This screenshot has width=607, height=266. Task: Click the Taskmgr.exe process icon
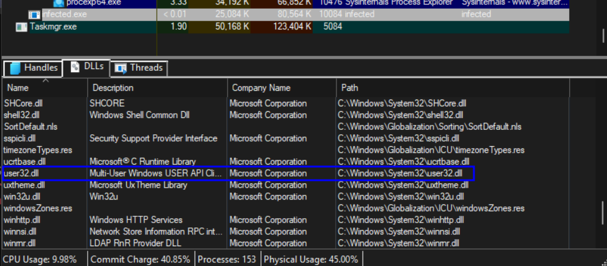(21, 27)
